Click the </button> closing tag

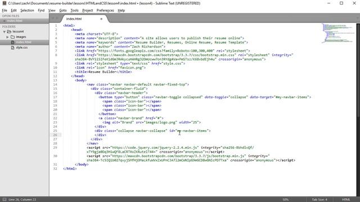(x=107, y=114)
